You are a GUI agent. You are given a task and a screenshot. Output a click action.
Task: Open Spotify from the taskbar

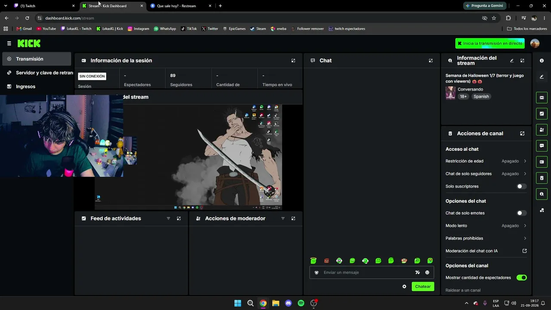pyautogui.click(x=301, y=304)
